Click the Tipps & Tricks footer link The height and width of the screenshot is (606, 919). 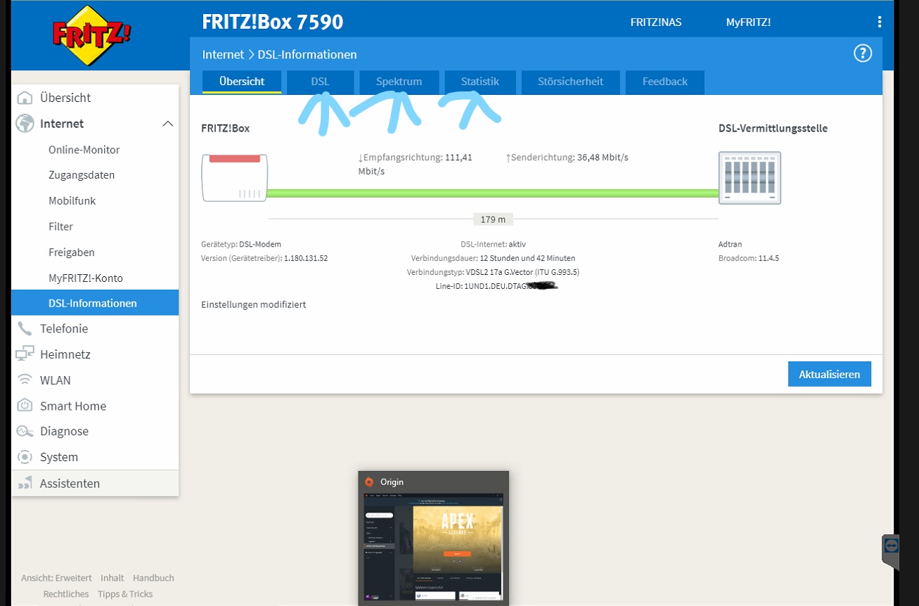[x=125, y=594]
